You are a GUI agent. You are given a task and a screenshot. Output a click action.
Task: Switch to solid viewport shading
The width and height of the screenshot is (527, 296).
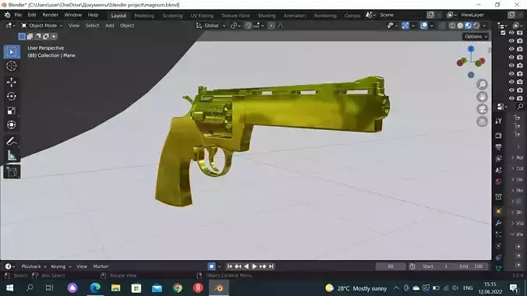pyautogui.click(x=460, y=26)
